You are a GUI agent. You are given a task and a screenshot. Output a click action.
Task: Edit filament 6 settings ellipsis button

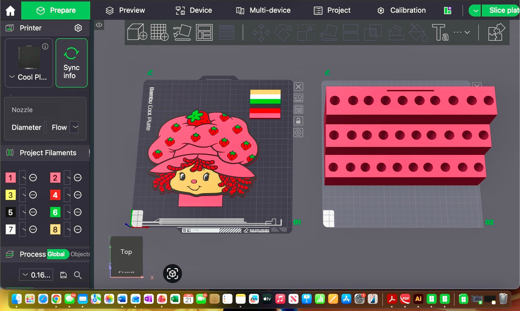tap(78, 212)
